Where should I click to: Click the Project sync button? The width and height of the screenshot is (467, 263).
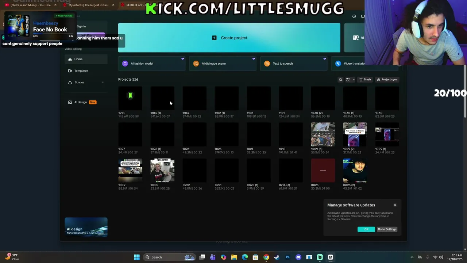387,80
